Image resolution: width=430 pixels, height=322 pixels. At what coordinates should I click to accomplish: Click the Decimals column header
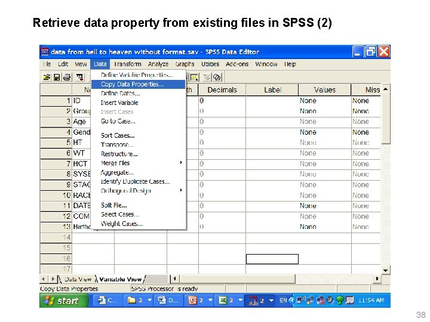(222, 90)
